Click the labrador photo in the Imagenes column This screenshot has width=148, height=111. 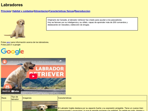[40, 106]
